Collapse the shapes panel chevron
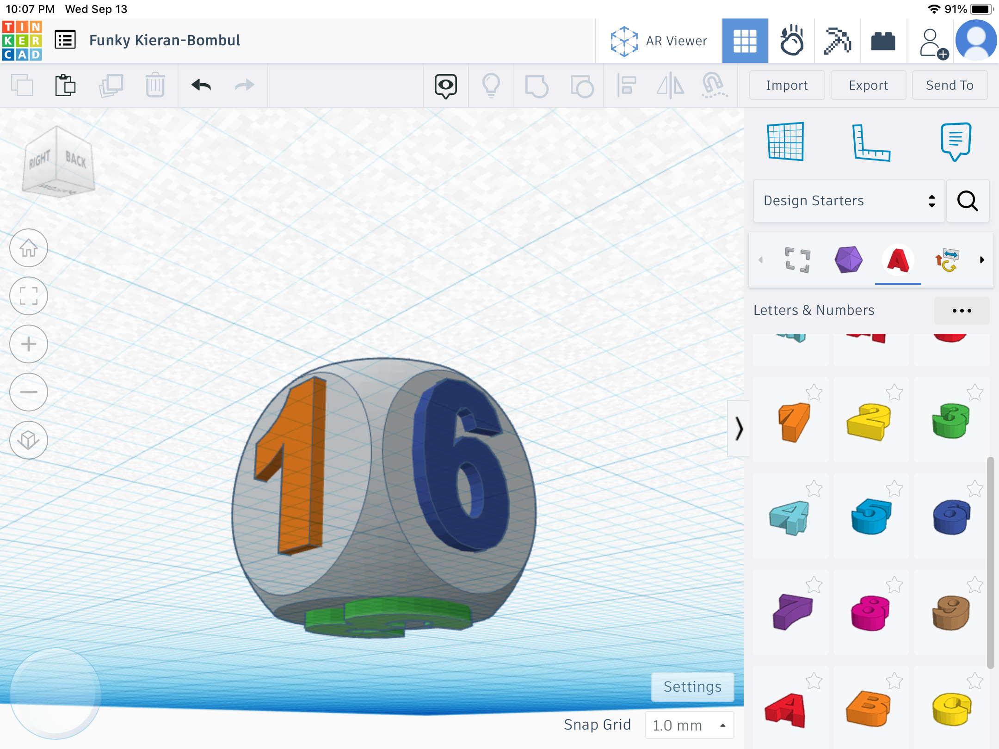 (x=739, y=428)
